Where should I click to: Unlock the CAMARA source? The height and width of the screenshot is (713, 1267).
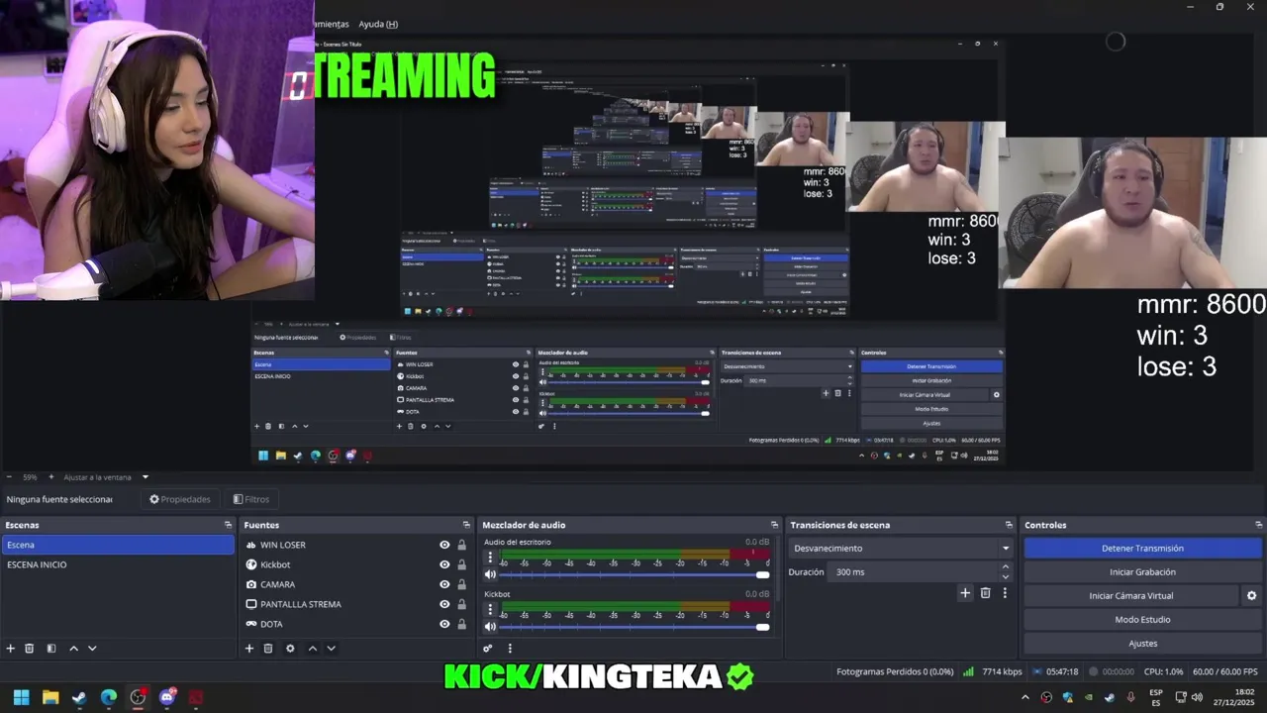click(x=461, y=584)
